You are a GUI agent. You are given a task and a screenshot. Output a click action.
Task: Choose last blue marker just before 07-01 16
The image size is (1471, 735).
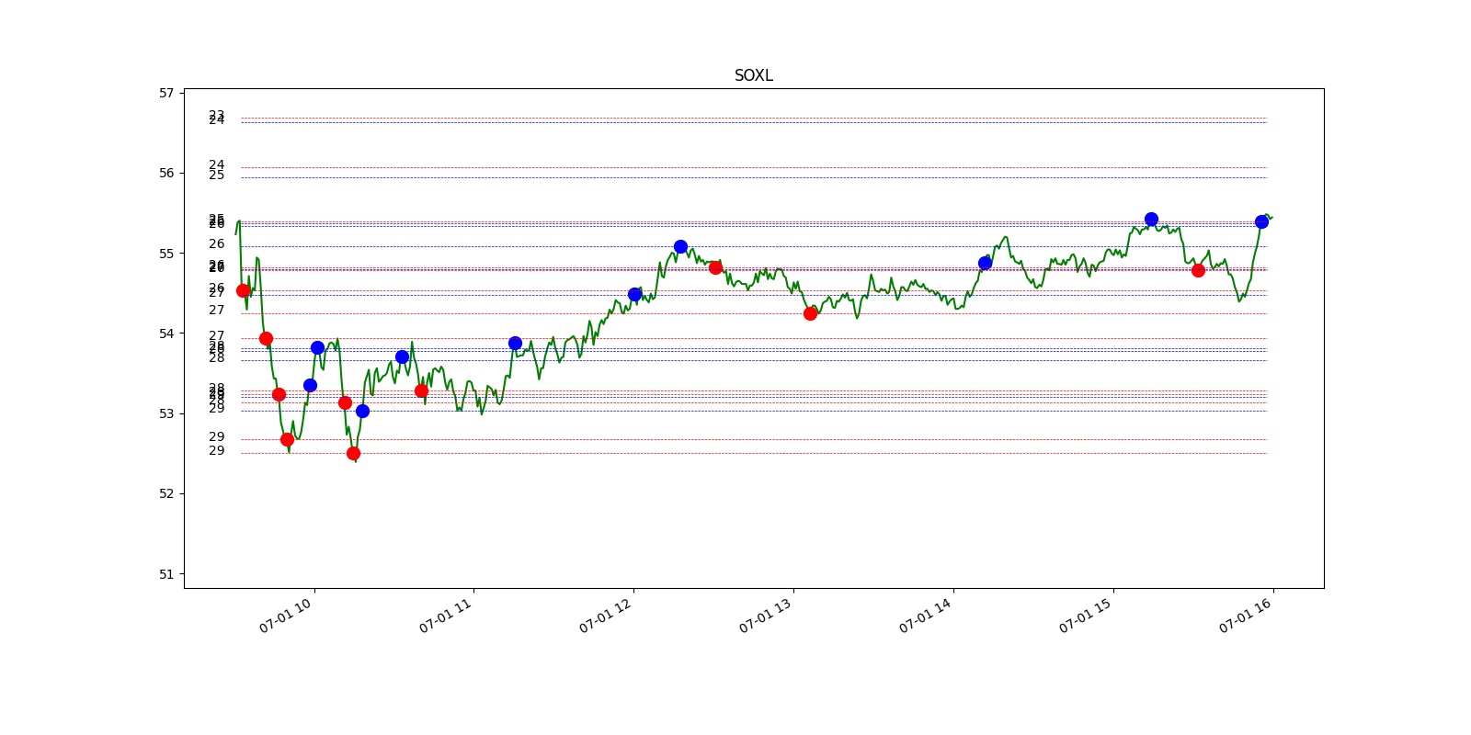[x=1261, y=221]
